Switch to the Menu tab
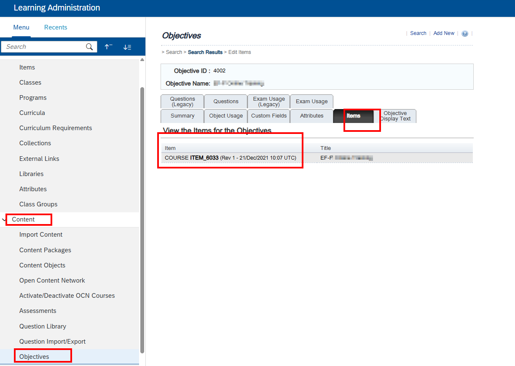515x366 pixels. pyautogui.click(x=21, y=27)
